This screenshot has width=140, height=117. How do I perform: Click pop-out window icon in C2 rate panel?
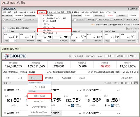click(x=132, y=83)
